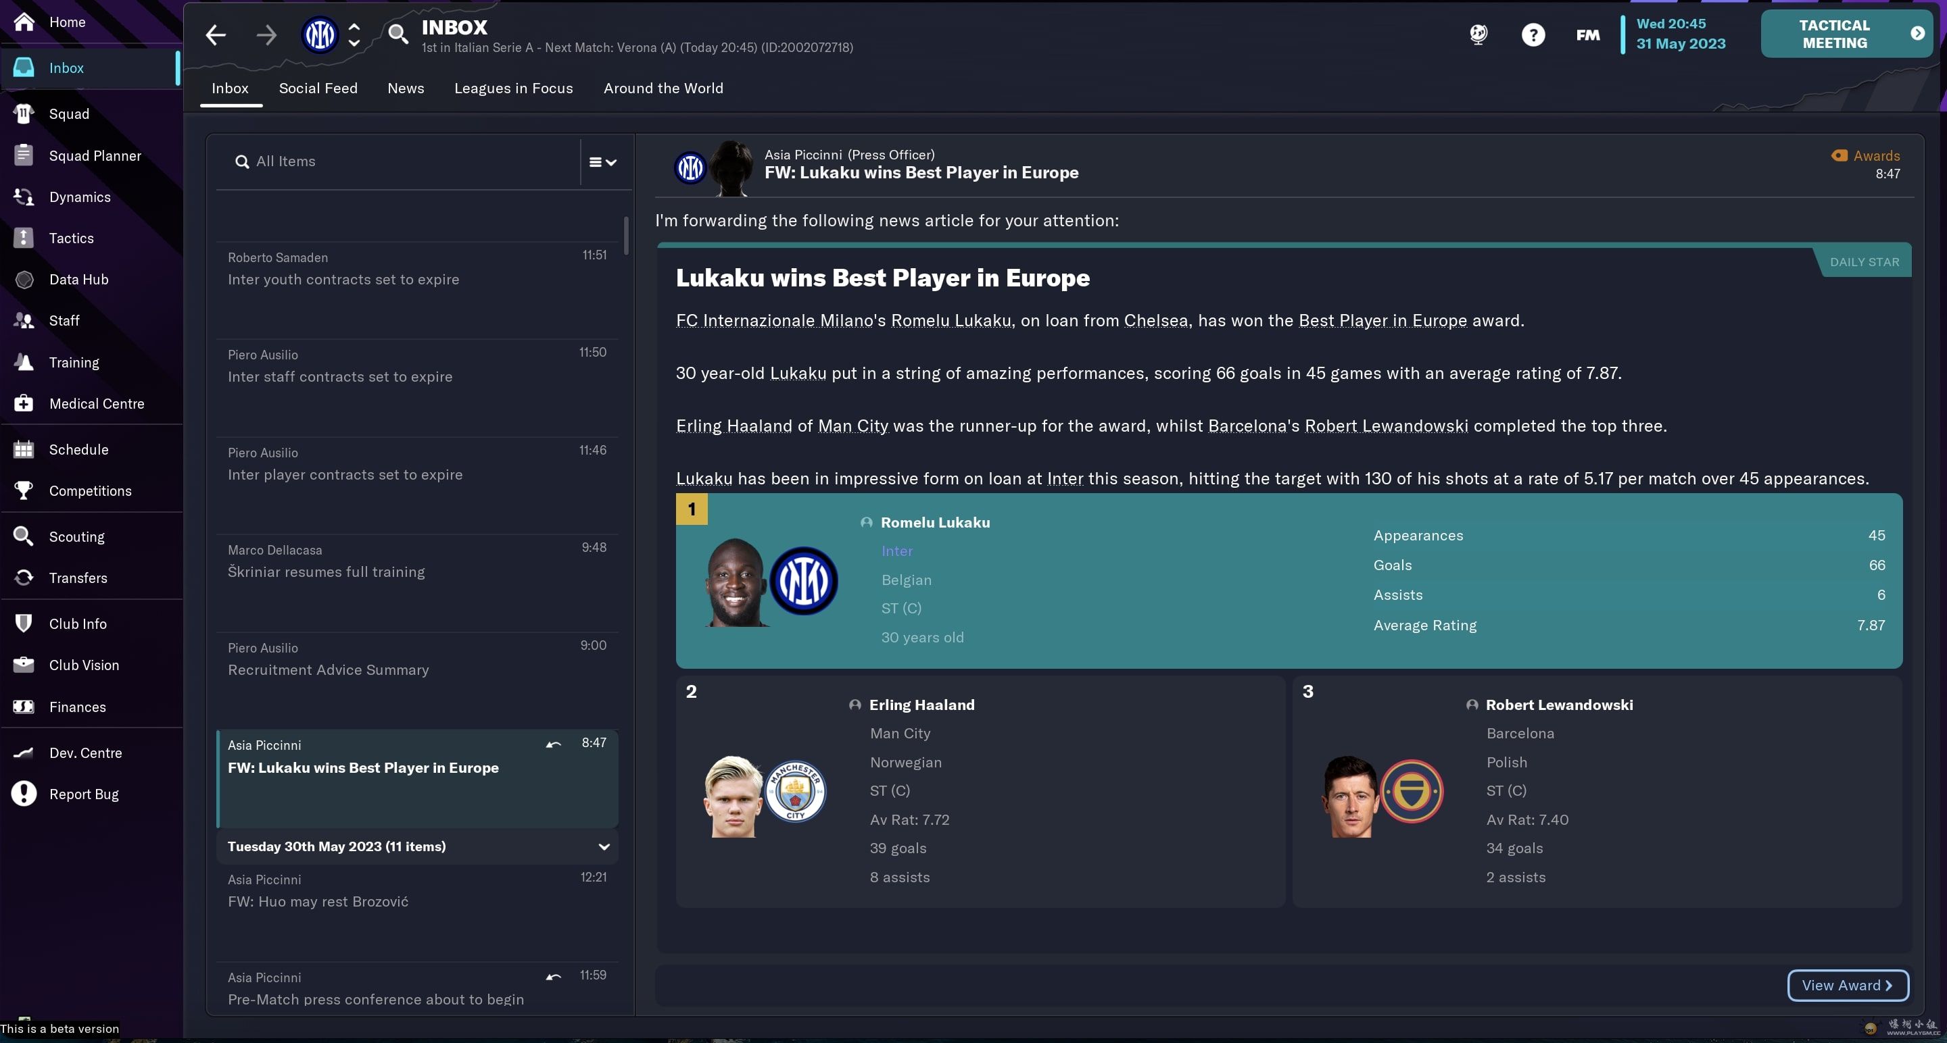Switch to the Social Feed tab

click(x=318, y=88)
